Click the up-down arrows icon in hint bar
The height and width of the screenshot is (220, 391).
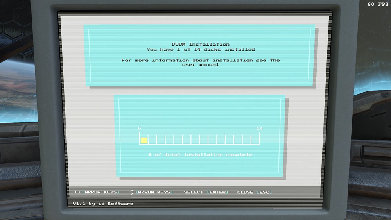tap(132, 192)
